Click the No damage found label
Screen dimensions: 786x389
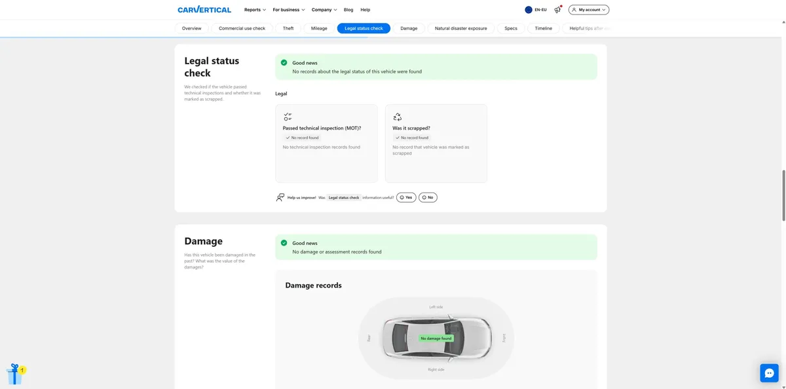pos(436,339)
